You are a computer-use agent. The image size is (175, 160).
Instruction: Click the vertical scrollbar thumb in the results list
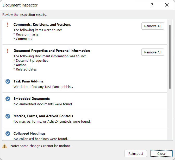170,57
